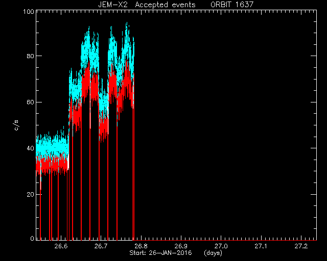Click the 26.7 x-axis tick label
Screen dimensions: 327x261
[101, 246]
